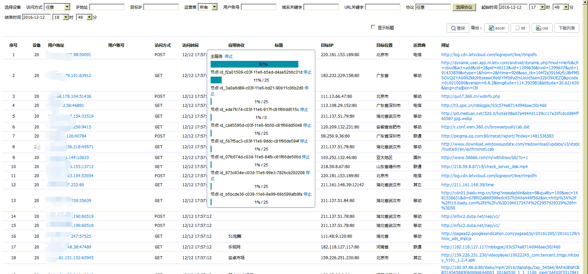Open the 218.59.8.67 check_server_disk.mp4 link
Screen dimensions: 588x274
coord(484,167)
